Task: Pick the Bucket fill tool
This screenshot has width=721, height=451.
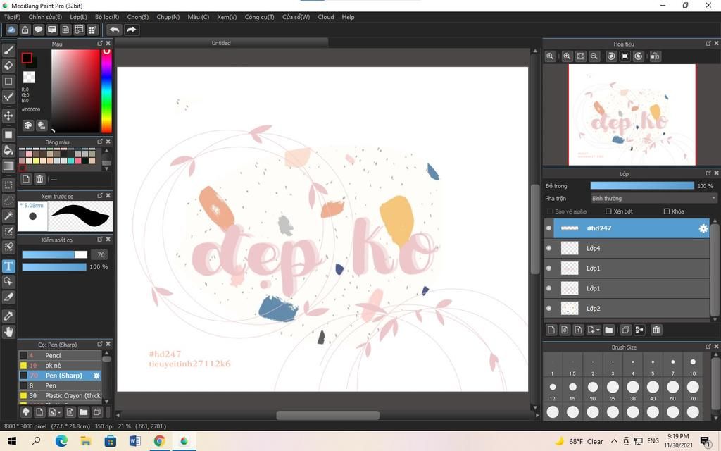Action: tap(8, 150)
